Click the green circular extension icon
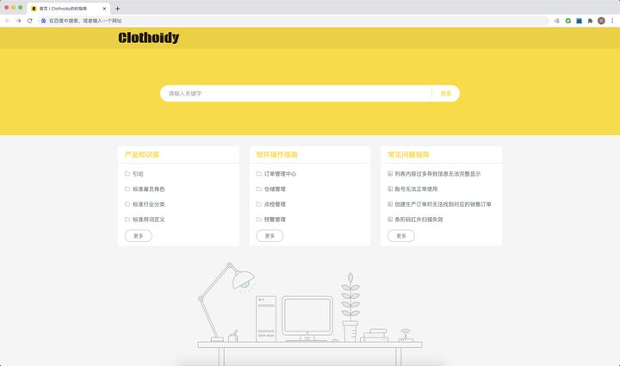 [567, 21]
